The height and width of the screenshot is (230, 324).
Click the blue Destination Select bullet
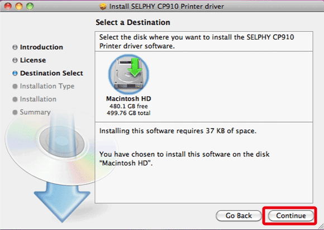[15, 73]
